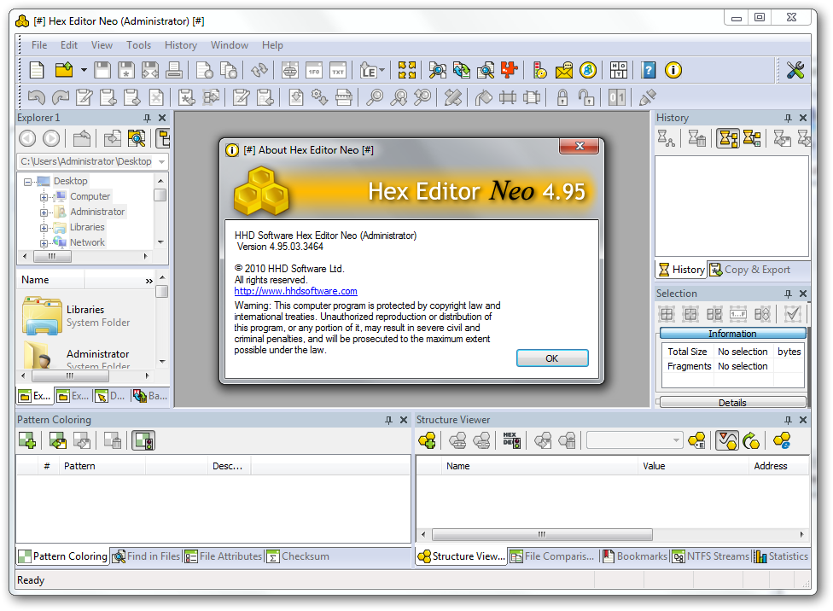Switch to the Copy & Export tab
The height and width of the screenshot is (611, 833).
[x=750, y=270]
